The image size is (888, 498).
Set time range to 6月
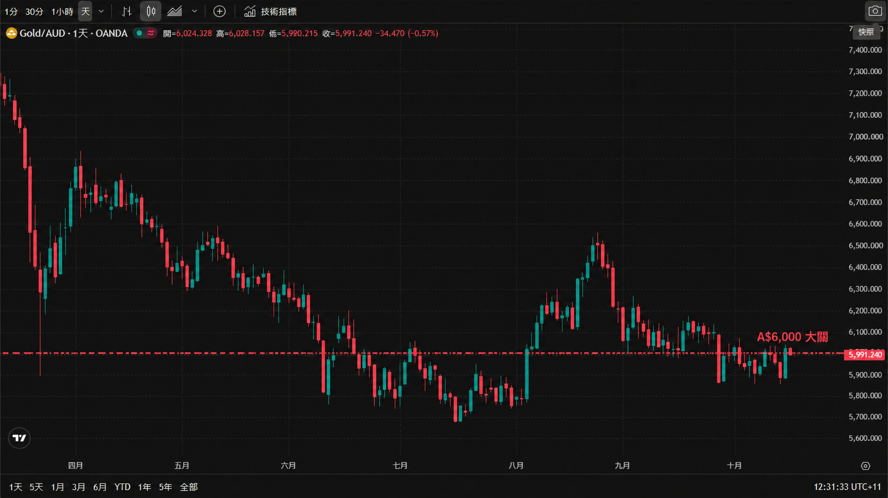[x=100, y=487]
